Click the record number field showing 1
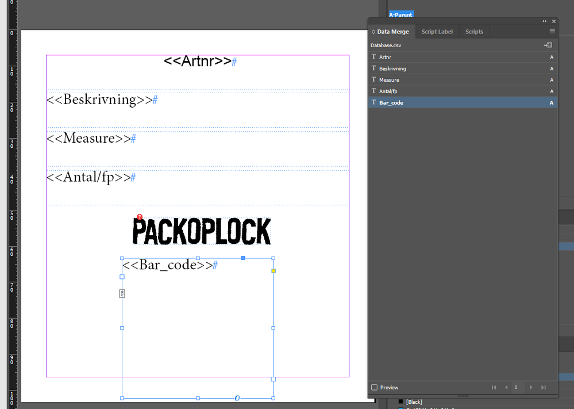Screen dimensions: 574x409 (x=518, y=387)
